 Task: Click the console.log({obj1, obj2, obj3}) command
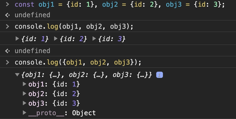pos(78,62)
